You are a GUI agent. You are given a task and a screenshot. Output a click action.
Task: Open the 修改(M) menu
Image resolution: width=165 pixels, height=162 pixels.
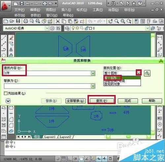[x=20, y=15]
